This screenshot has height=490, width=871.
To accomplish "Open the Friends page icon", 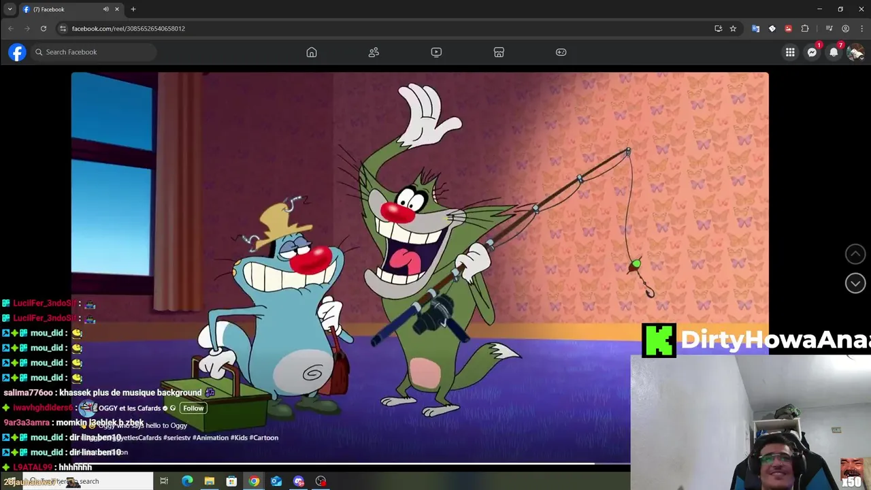I will [374, 52].
